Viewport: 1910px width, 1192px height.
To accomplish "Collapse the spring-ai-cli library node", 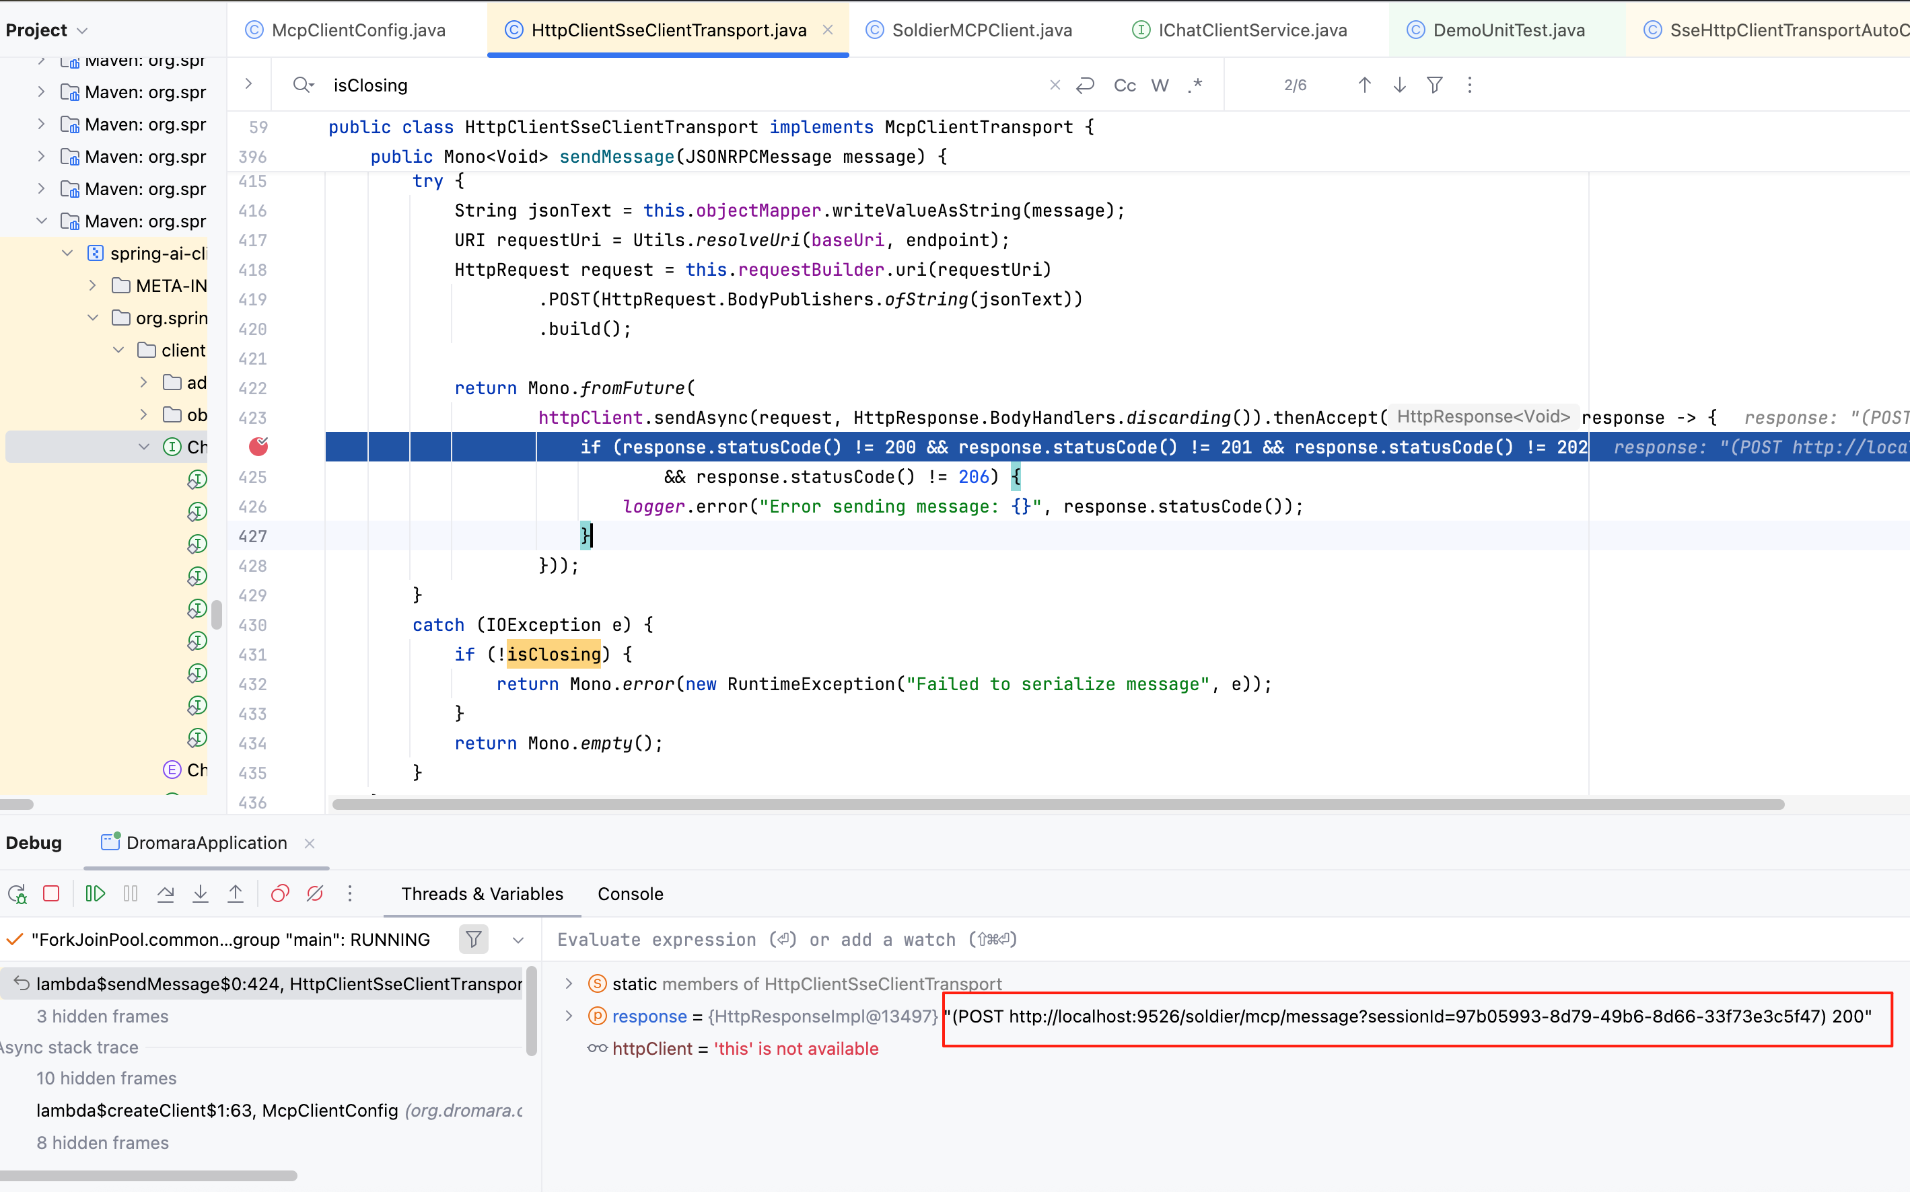I will pos(68,253).
